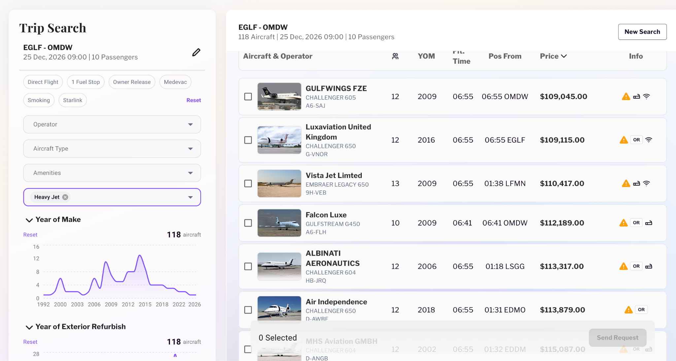The image size is (676, 361).
Task: Select the GULFWINGS FZE checkbox
Action: (248, 96)
